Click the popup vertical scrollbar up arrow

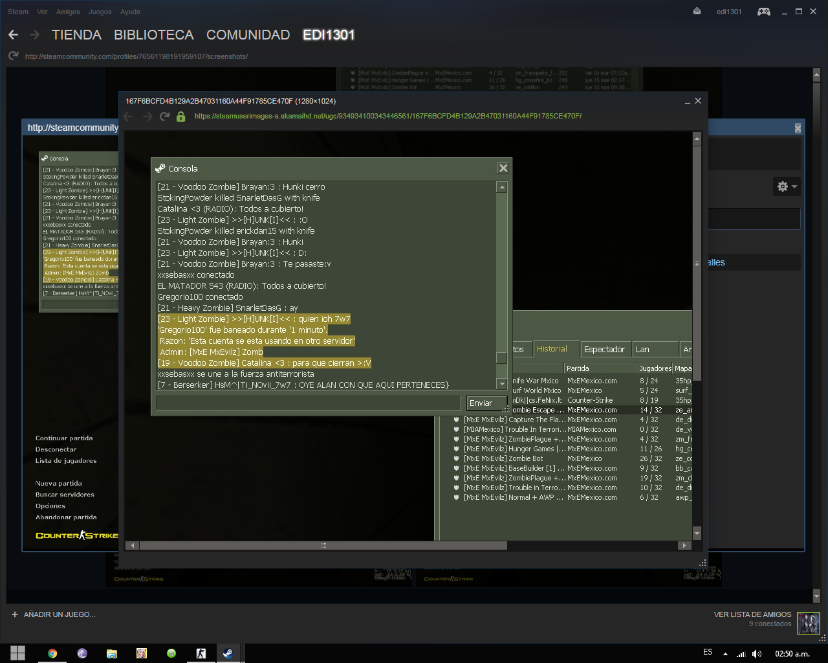[697, 139]
